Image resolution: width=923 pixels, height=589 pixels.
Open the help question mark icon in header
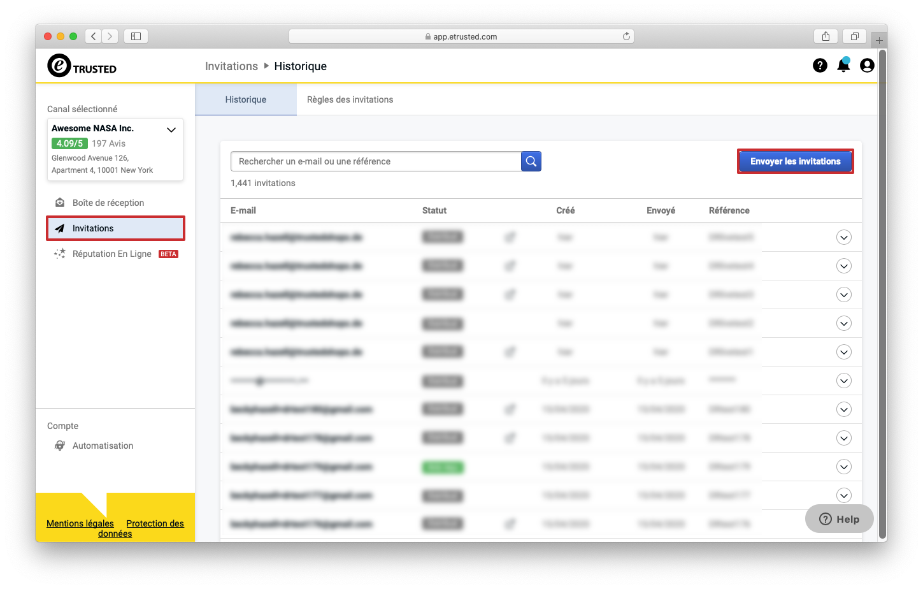point(820,66)
